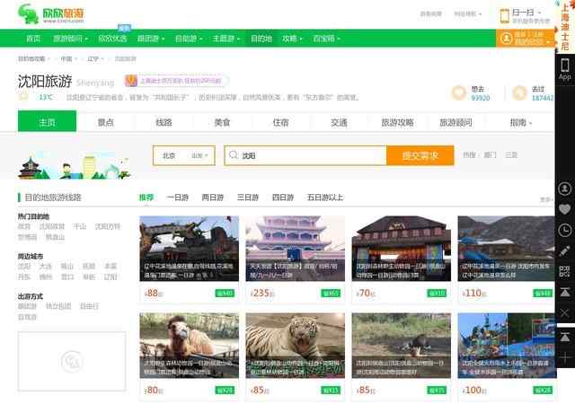Select the 一日游 route filter tab

[x=177, y=198]
